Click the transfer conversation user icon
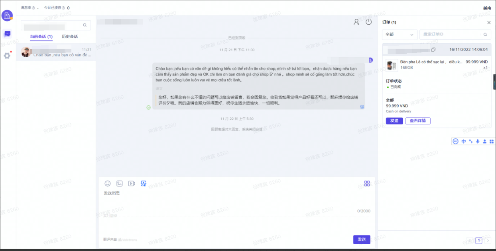This screenshot has width=496, height=251. pos(356,22)
